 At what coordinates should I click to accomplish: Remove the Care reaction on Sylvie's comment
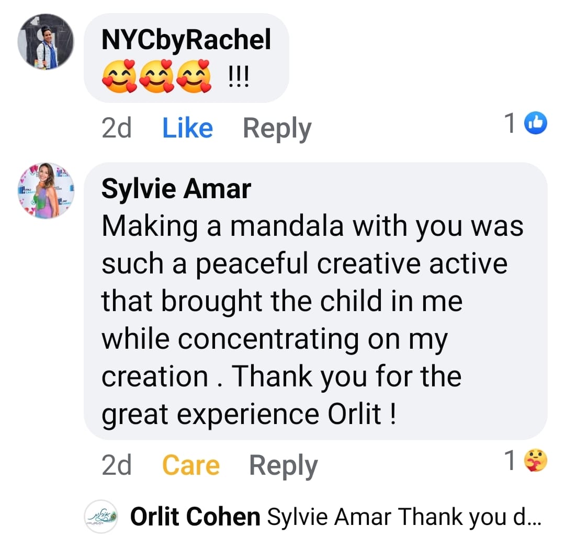(190, 465)
